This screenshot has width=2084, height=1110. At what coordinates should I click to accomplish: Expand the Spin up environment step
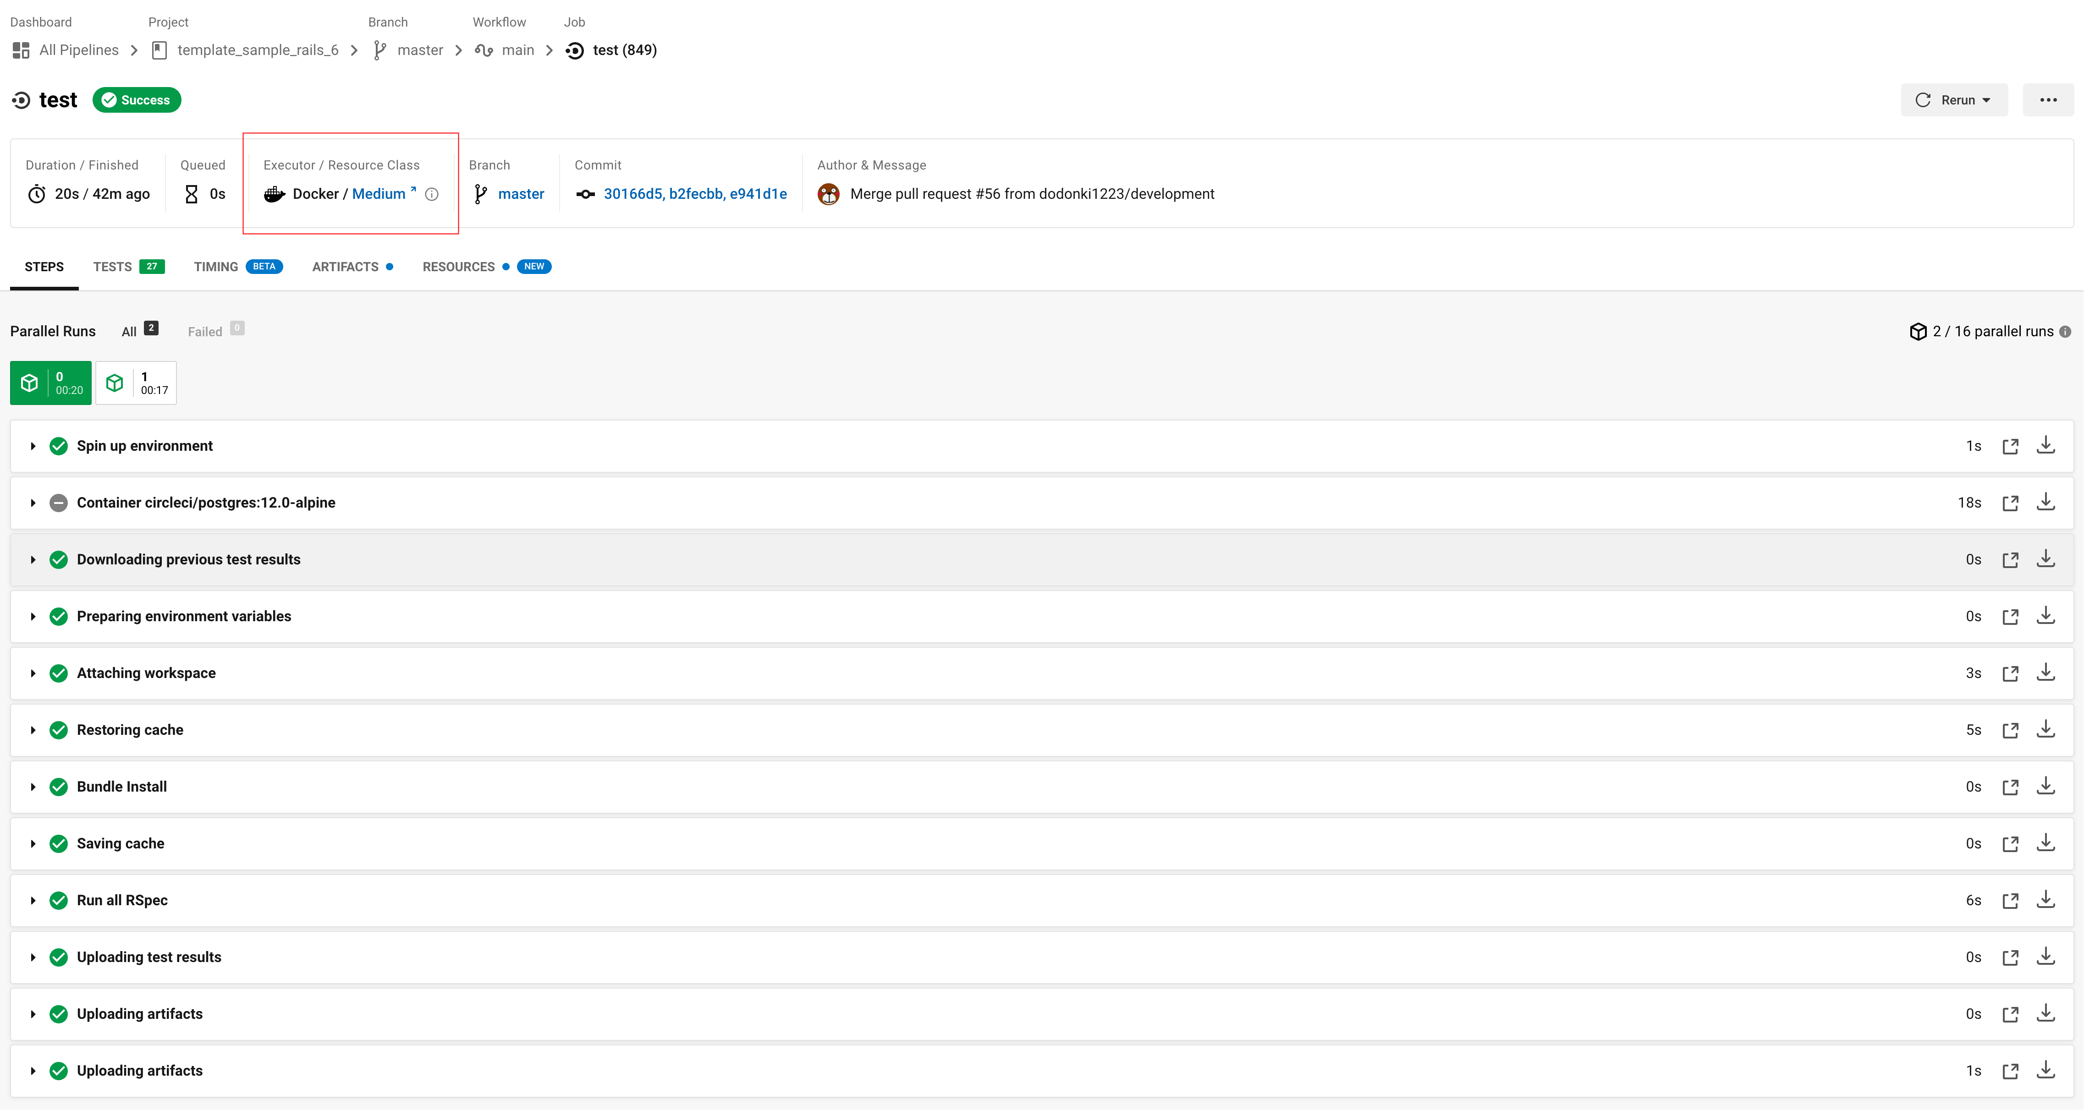click(x=33, y=446)
